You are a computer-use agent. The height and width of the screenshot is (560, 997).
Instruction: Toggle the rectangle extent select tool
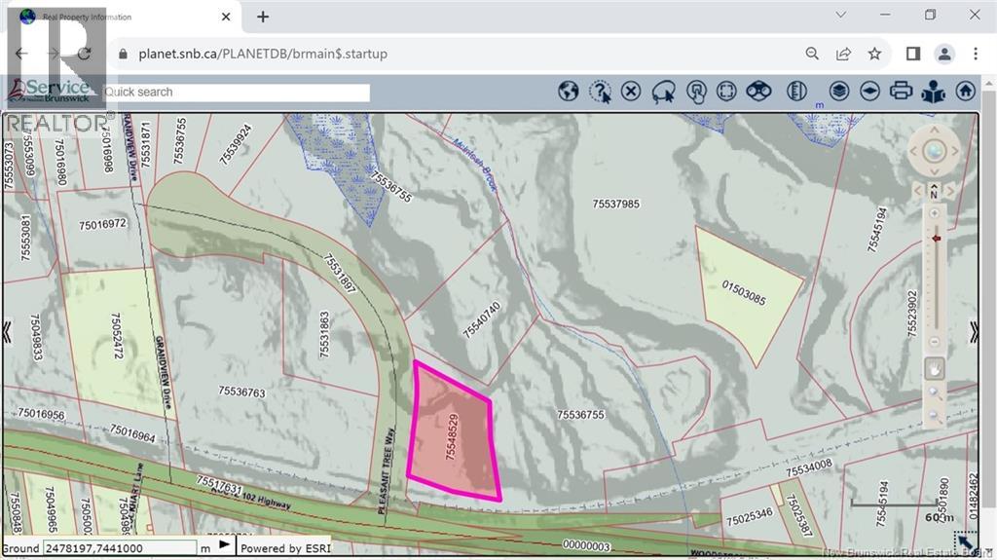point(726,92)
